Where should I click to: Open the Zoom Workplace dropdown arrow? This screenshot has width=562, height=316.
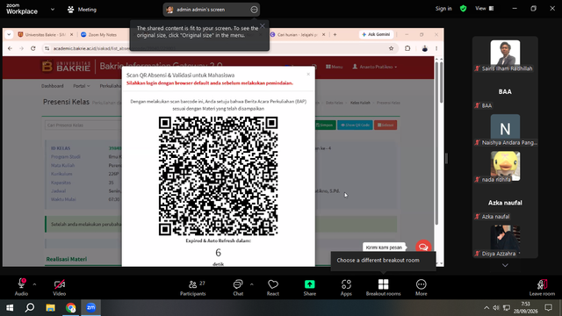click(x=53, y=10)
